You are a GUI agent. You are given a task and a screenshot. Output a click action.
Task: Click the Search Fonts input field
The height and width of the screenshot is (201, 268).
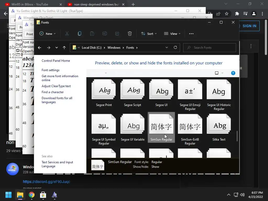[210, 48]
